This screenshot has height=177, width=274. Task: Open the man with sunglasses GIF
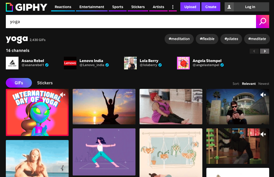[x=238, y=107]
